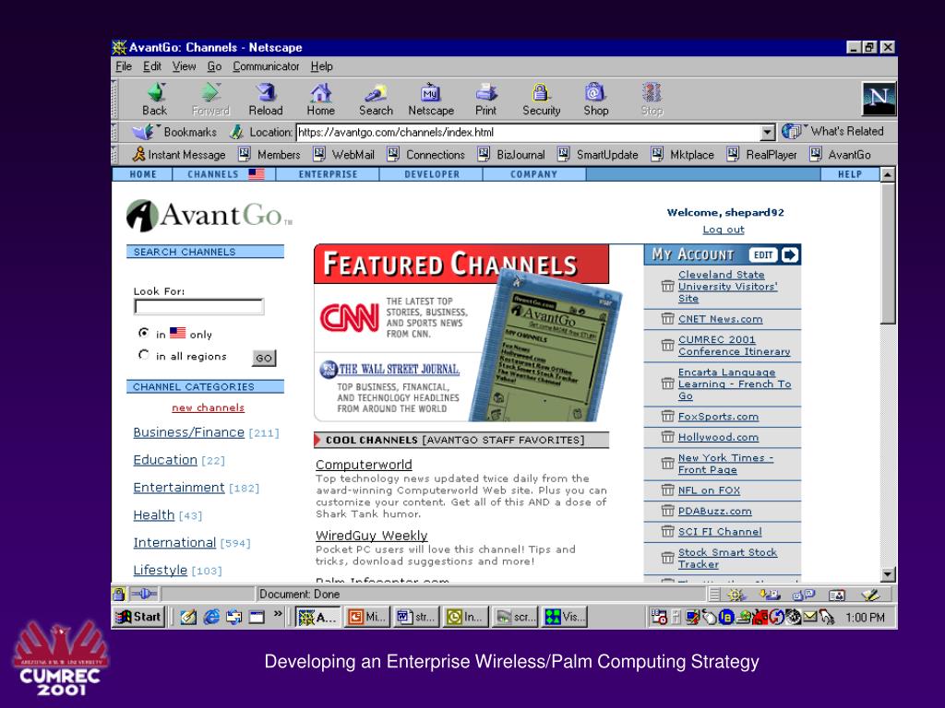Click the GO search button
The image size is (945, 708).
pyautogui.click(x=264, y=358)
